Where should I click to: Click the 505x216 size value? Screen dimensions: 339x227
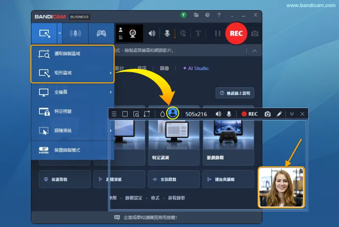(x=196, y=114)
